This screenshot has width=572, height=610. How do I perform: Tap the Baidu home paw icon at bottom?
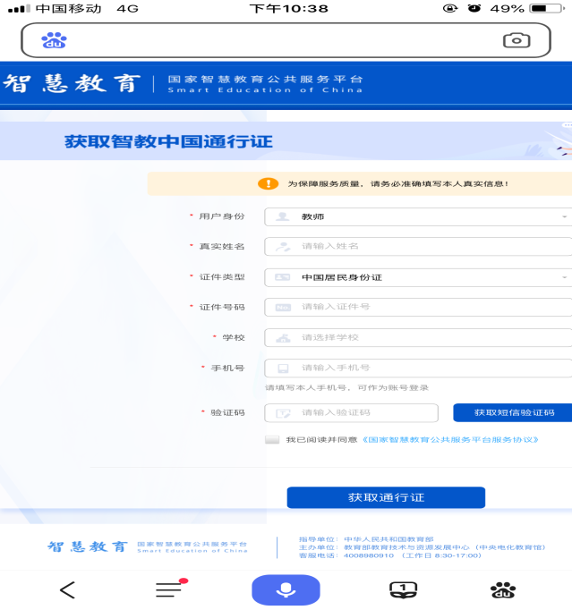tap(503, 589)
